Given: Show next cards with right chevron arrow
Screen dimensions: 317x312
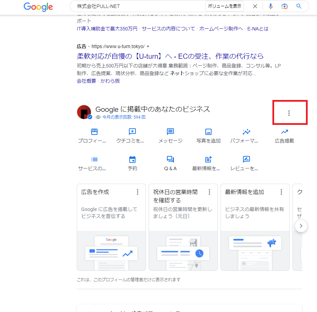Looking at the screenshot, I should coord(301,226).
